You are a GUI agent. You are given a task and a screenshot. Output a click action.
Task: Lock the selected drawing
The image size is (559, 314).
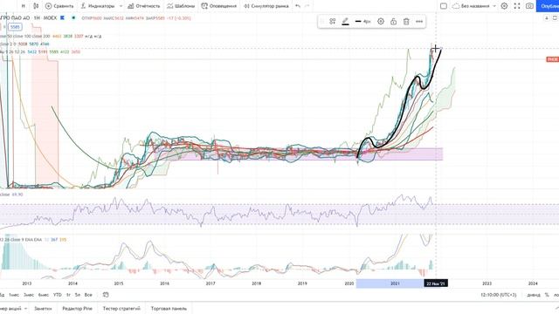(x=393, y=21)
